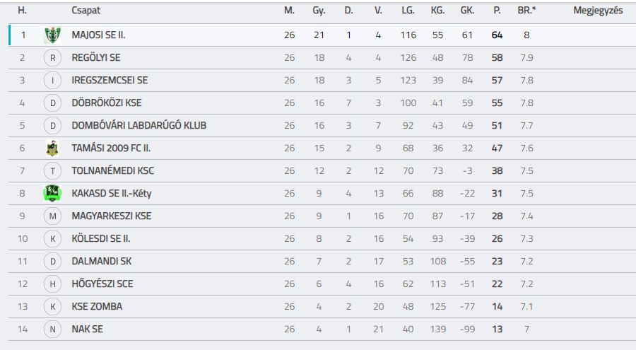Screen dimensions: 636x350
Task: Open the KÖLESDI SE II. team link
Action: tap(101, 238)
